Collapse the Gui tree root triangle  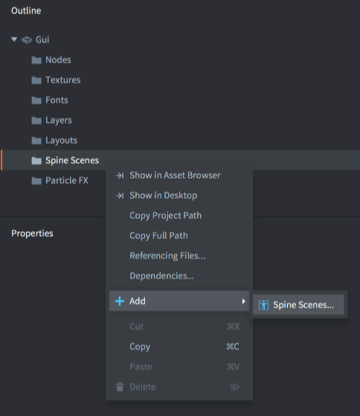pos(14,39)
